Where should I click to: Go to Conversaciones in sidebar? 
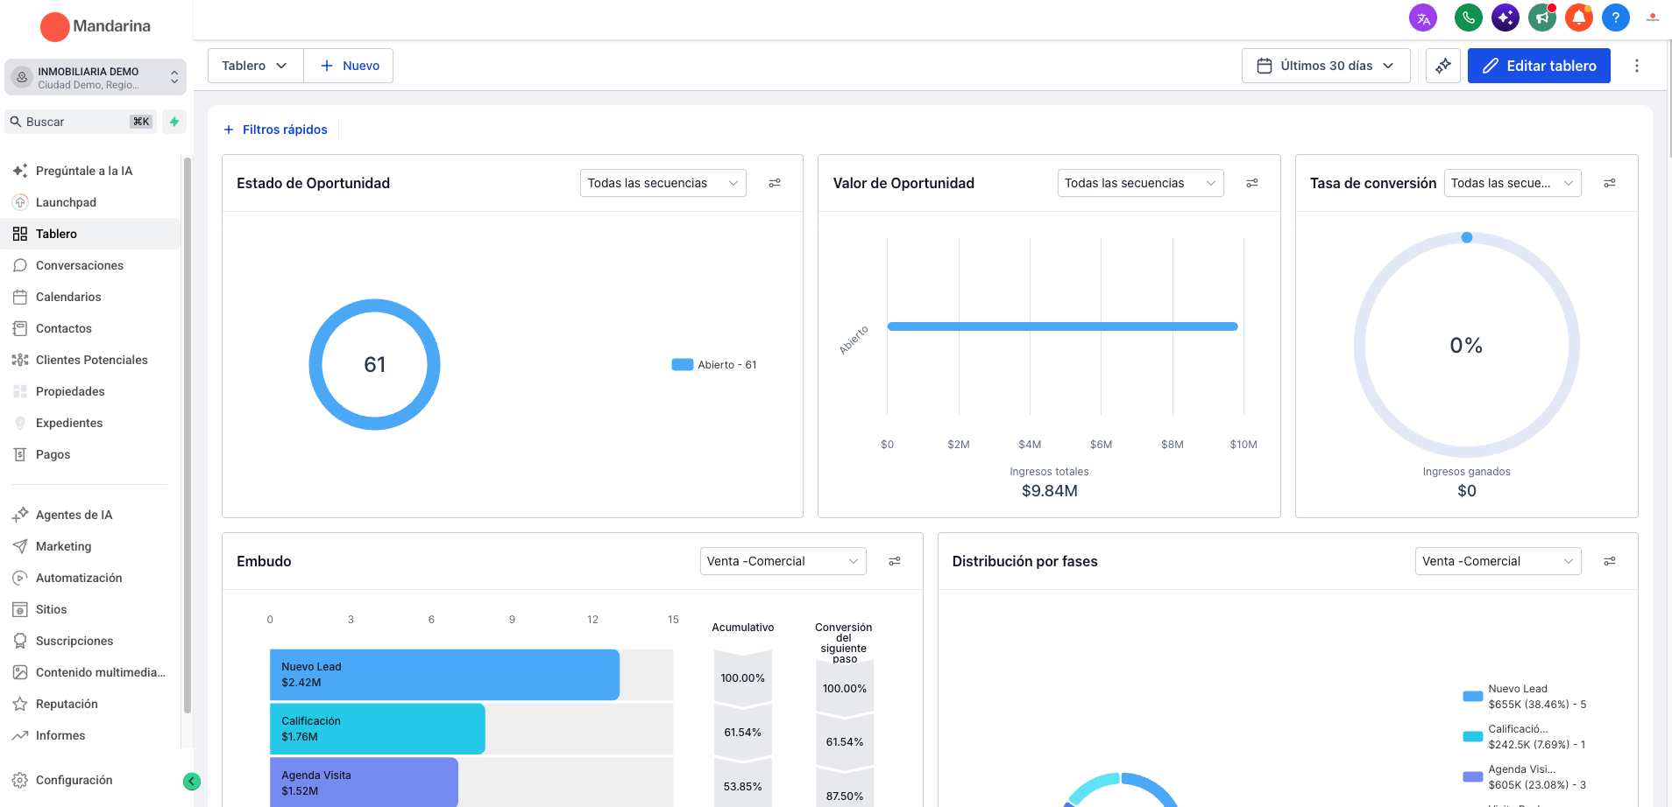[x=92, y=265]
